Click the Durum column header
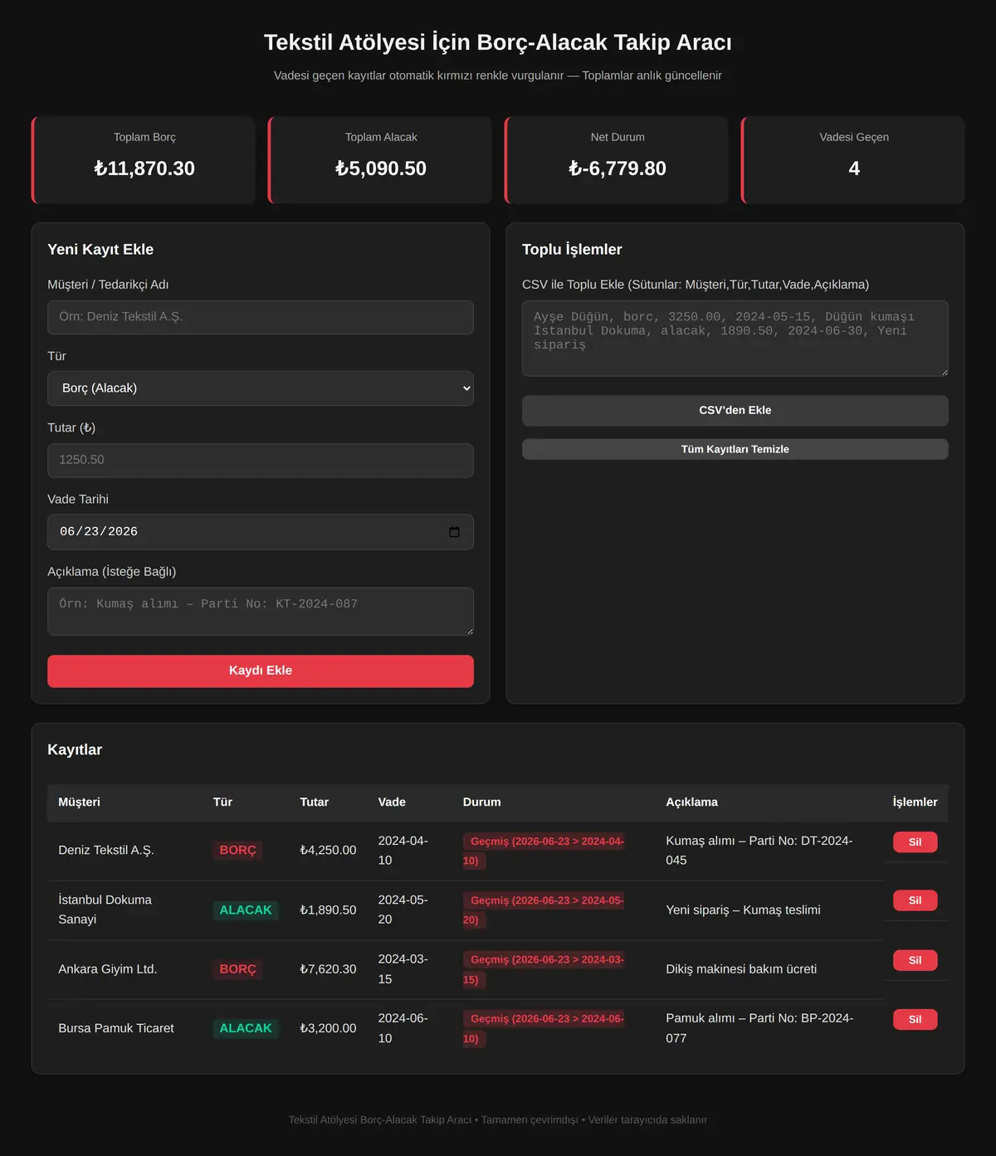Screen dimensions: 996x1156 click(482, 802)
